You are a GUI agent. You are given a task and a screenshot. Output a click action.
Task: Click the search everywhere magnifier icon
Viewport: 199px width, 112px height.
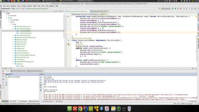coord(198,8)
